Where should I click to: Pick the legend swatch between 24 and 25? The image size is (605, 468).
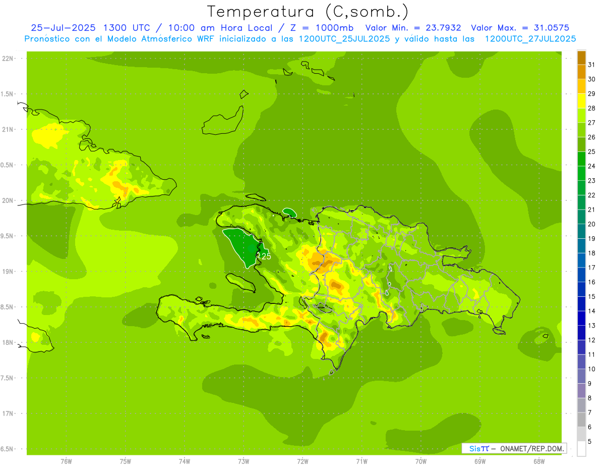pos(581,159)
